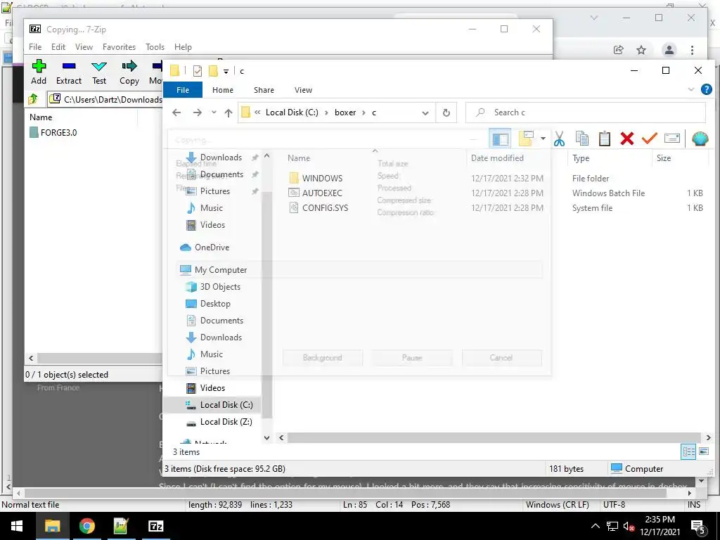This screenshot has width=720, height=540.
Task: Open the pinned Pictures quick access item
Action: [x=215, y=191]
